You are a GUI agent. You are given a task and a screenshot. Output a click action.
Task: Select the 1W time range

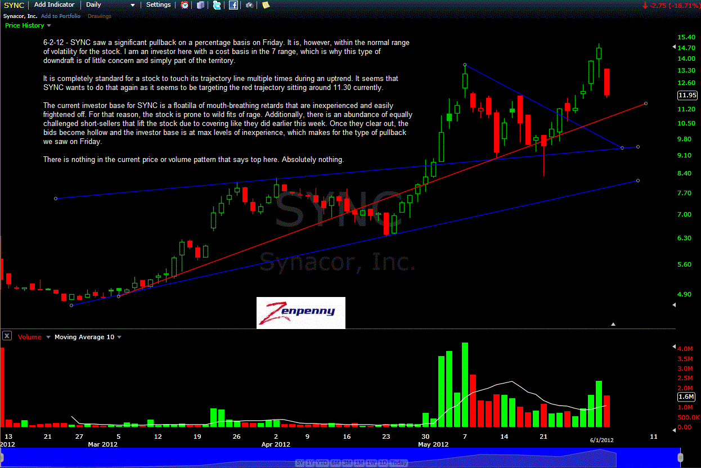pos(371,463)
